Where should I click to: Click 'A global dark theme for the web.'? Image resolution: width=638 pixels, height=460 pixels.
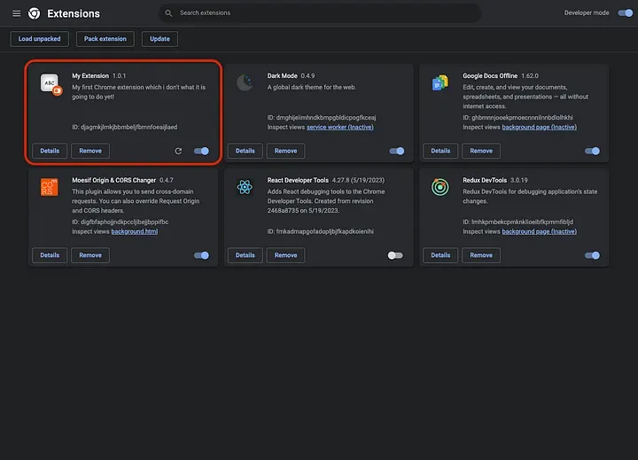(x=312, y=87)
